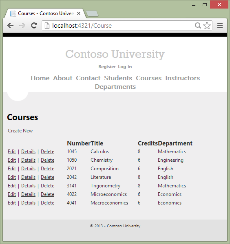230x244 pixels.
Task: Click the page icon in the address bar
Action: [x=47, y=26]
